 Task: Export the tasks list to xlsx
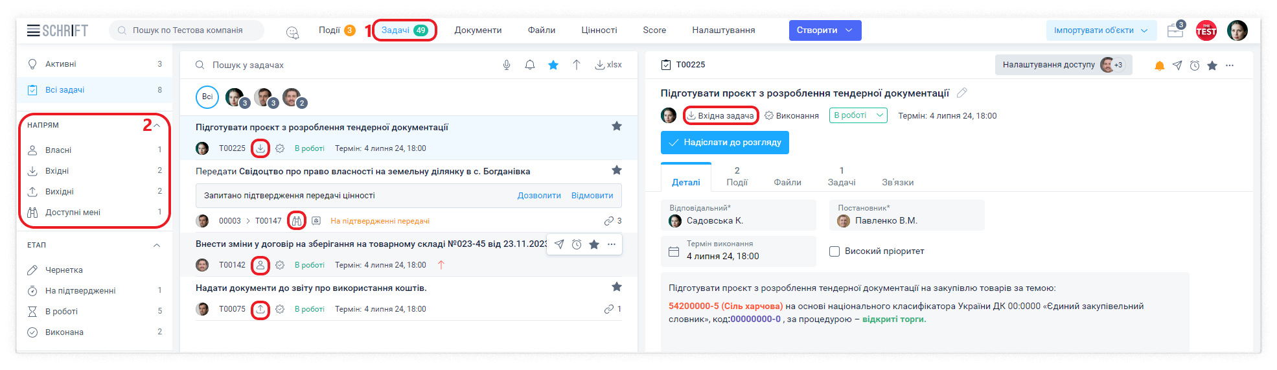608,65
